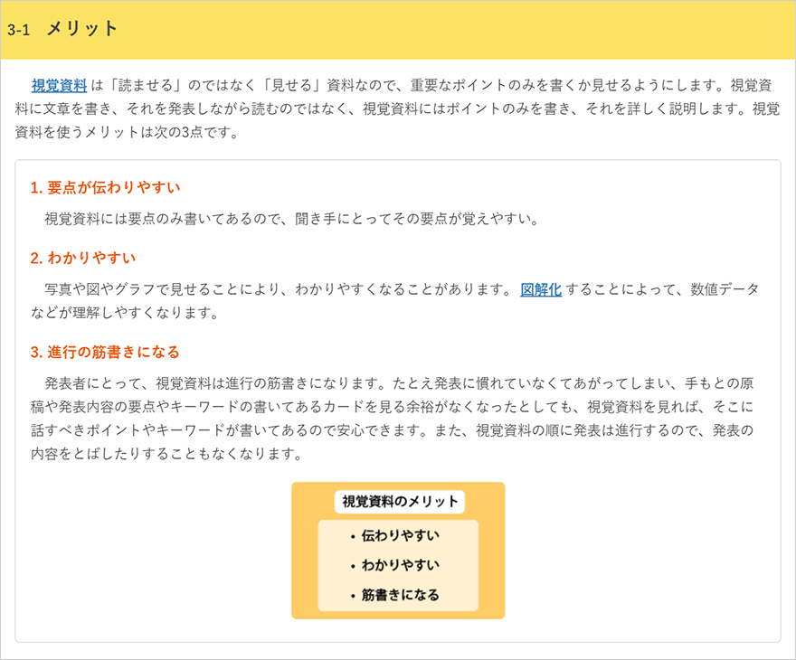
Task: Click the 伝わりやすい bullet in the diagram
Action: 400,535
